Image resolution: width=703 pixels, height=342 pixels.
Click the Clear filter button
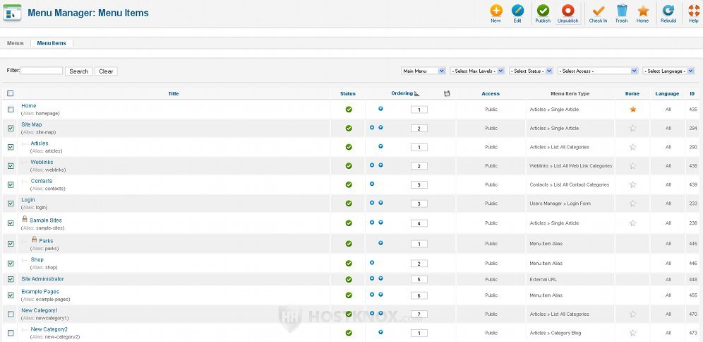click(x=107, y=71)
